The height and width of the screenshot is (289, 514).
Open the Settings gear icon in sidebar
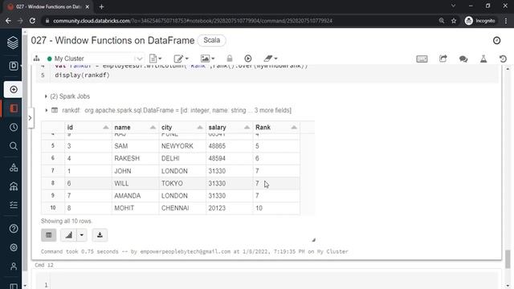pos(14,247)
